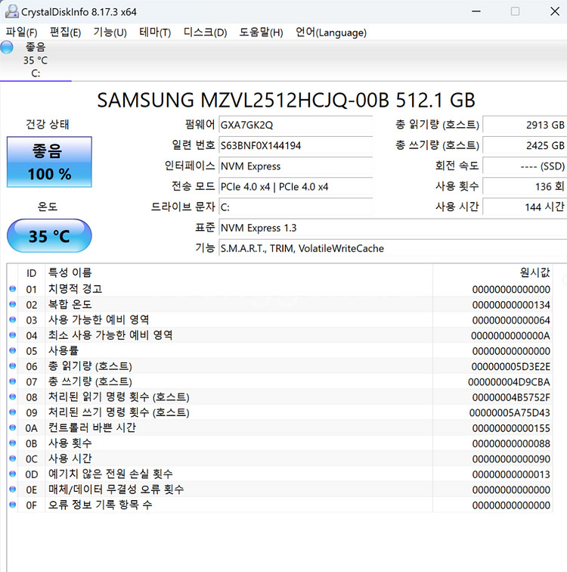Viewport: 567px width, 572px height.
Task: Select 예기치 않은 전원 손실 횟수 row
Action: (280, 474)
